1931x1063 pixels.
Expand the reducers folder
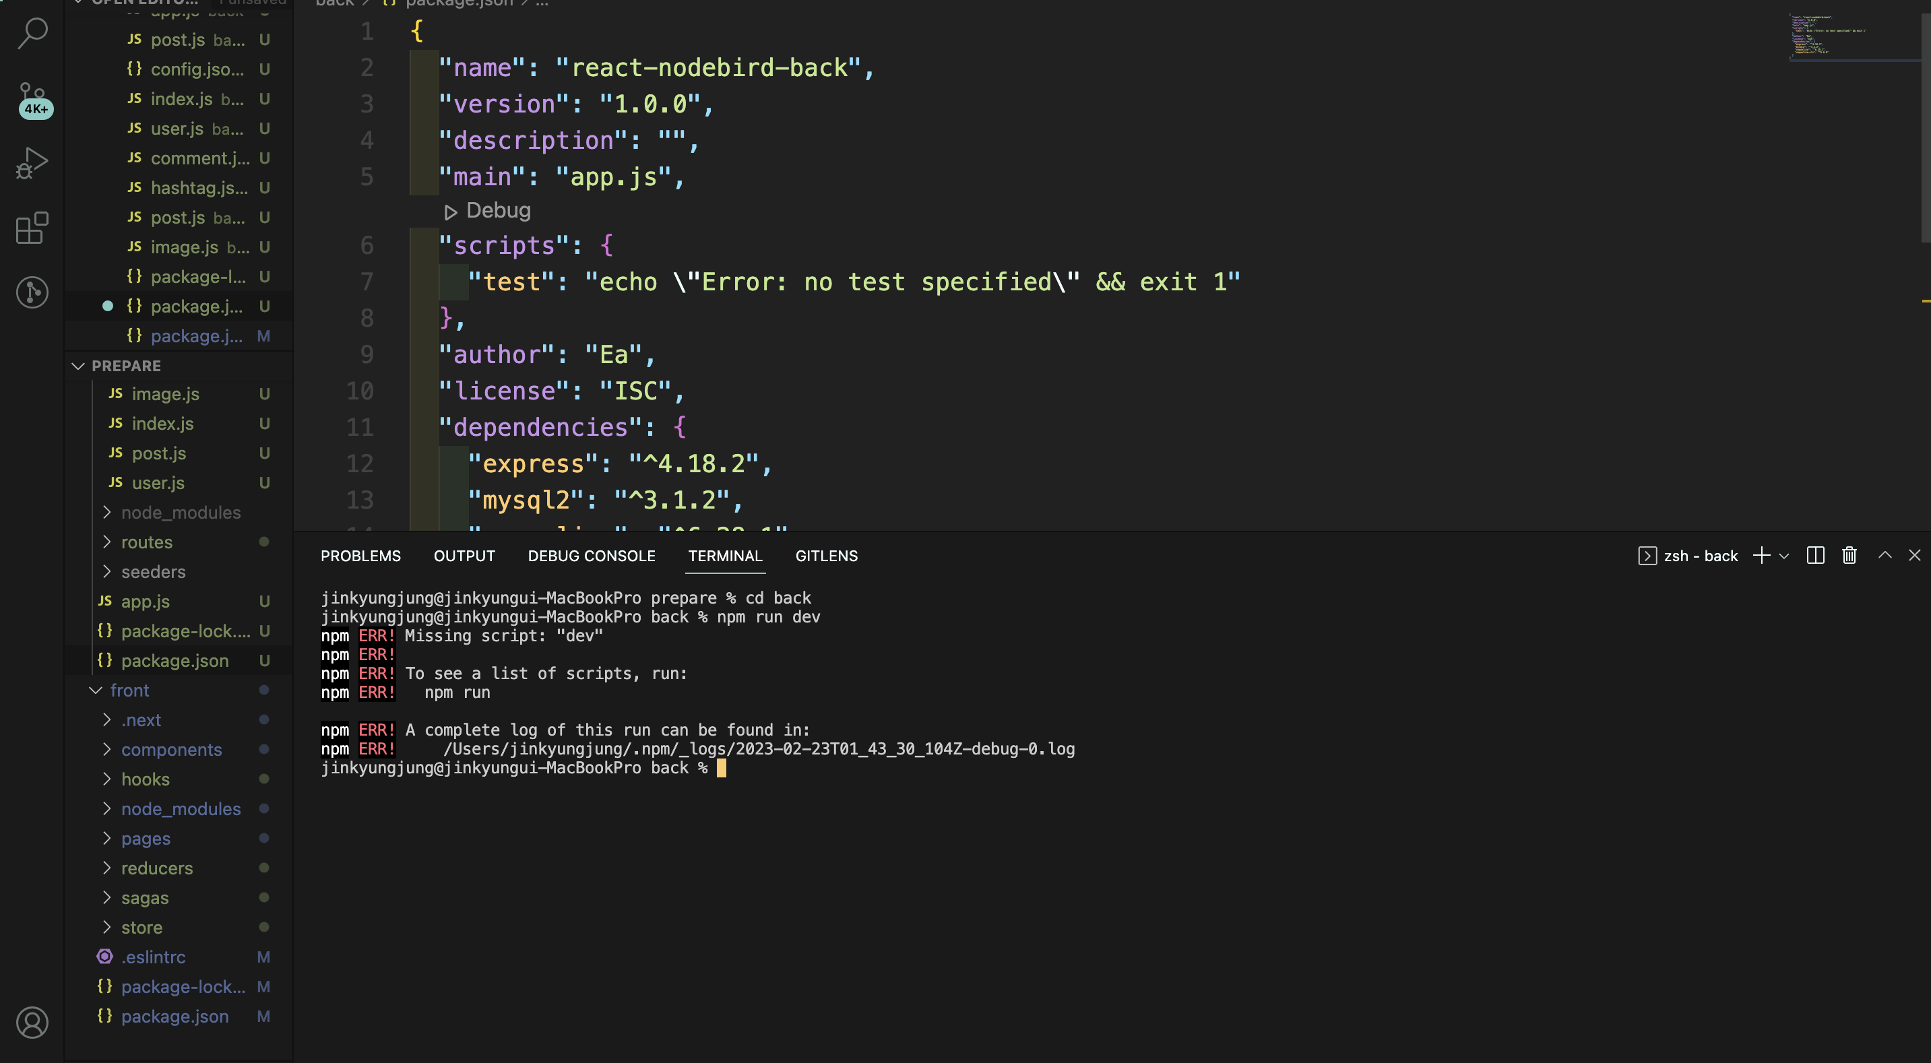pos(179,868)
